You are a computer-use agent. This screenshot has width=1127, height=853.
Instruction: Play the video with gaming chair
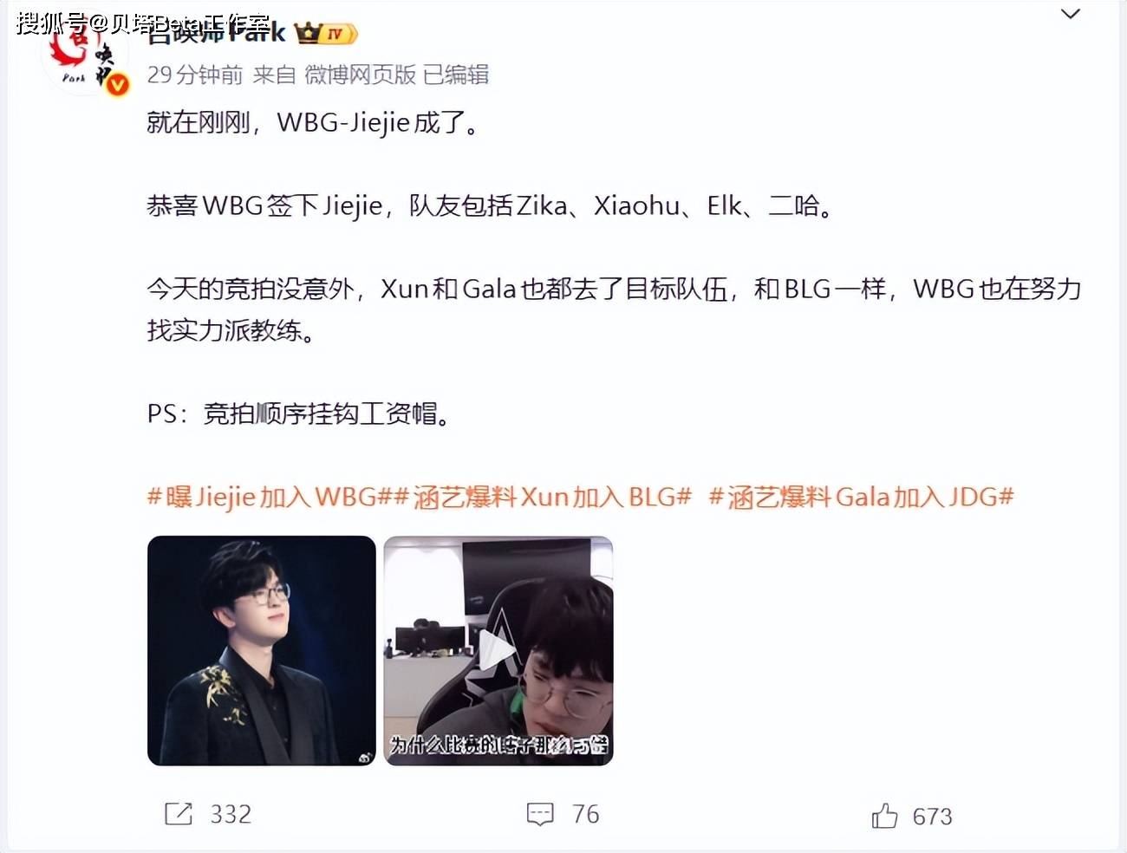tap(498, 650)
